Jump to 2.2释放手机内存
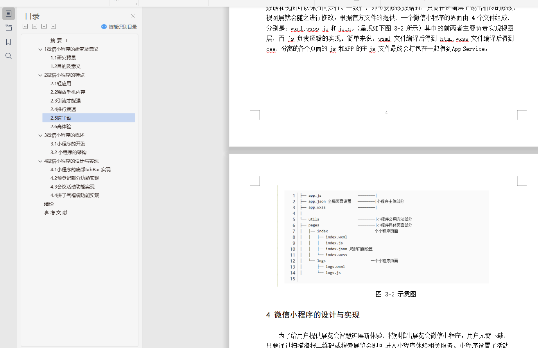This screenshot has width=538, height=348. click(68, 92)
